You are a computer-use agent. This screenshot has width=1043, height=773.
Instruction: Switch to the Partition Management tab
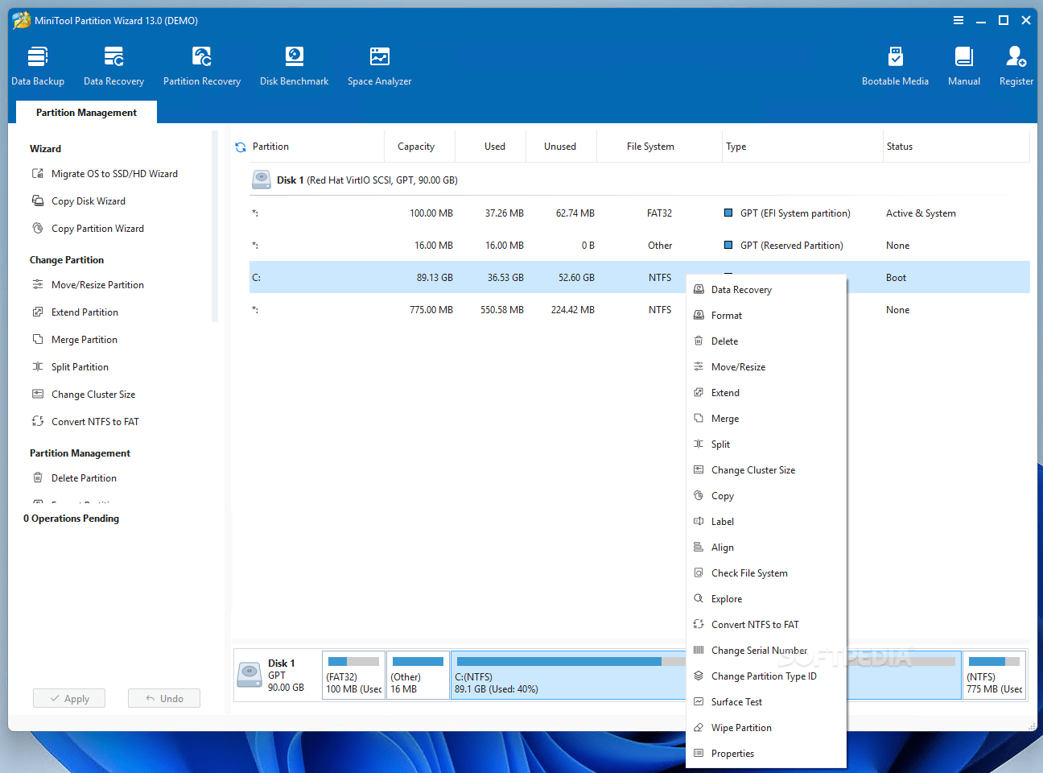(86, 112)
